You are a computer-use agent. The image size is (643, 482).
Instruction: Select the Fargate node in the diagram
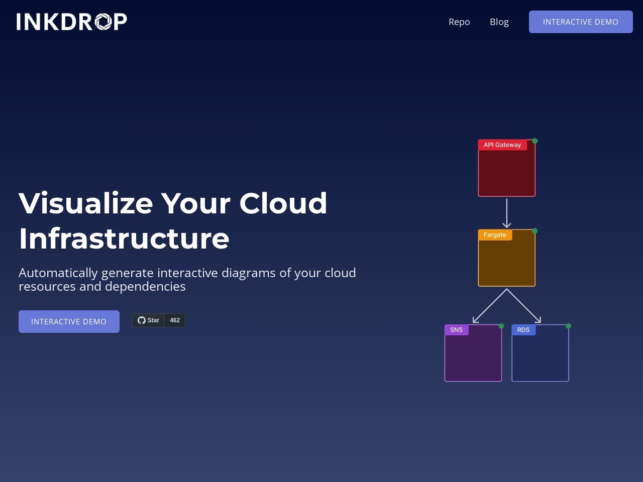coord(506,258)
